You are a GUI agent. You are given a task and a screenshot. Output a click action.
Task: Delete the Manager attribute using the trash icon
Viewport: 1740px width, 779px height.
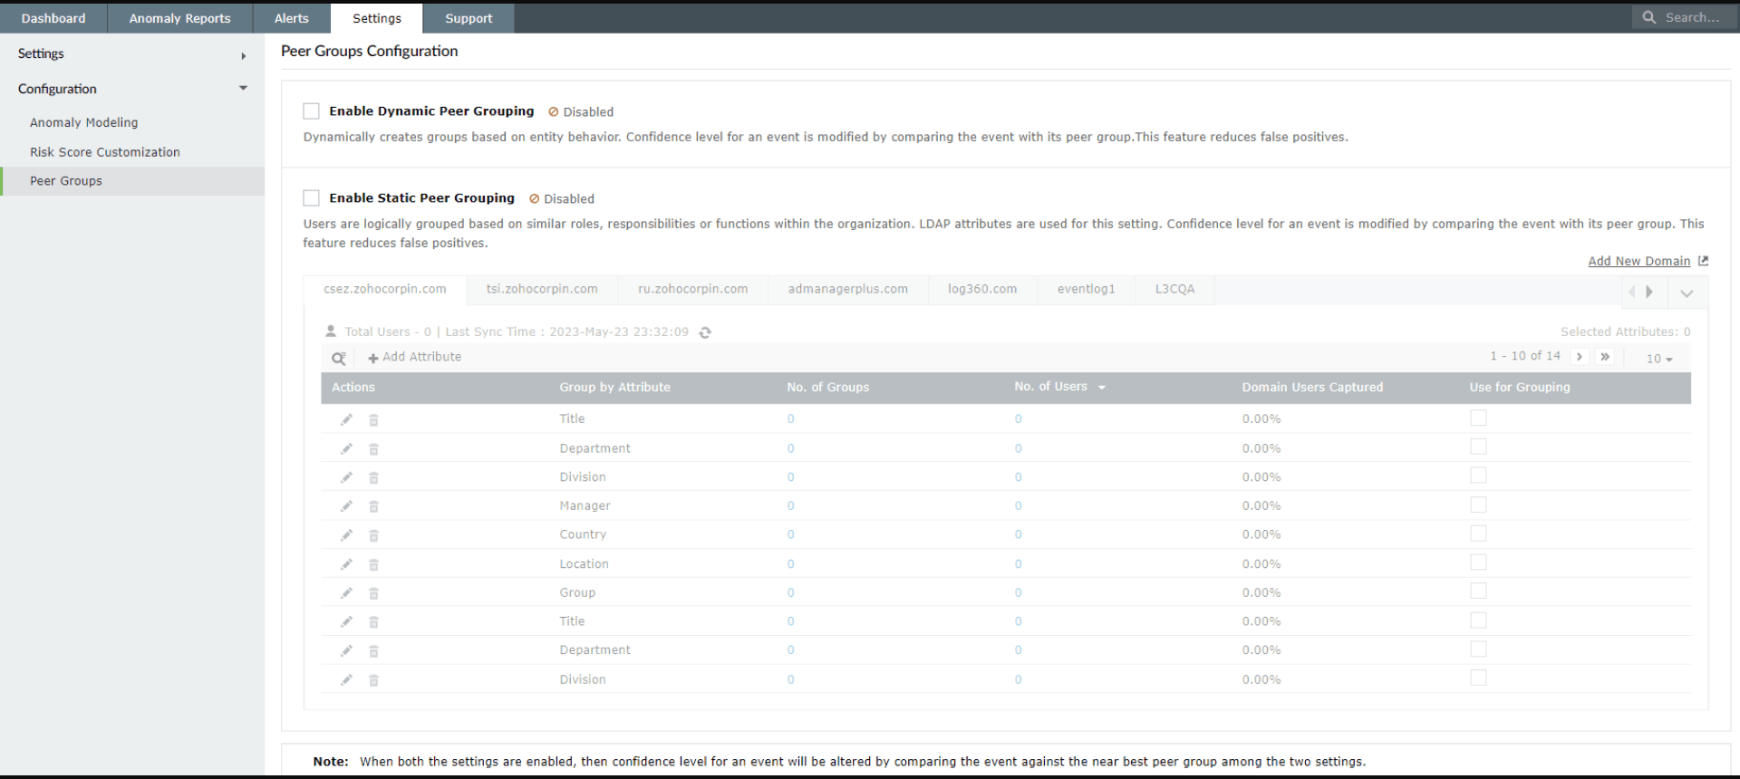point(373,506)
